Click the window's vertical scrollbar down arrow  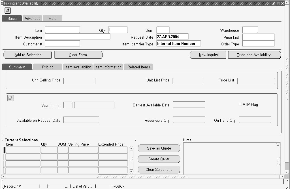pos(287,172)
